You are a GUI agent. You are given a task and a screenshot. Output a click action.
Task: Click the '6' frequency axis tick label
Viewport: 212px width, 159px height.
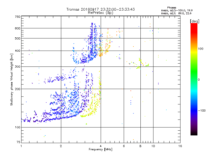[124, 146]
